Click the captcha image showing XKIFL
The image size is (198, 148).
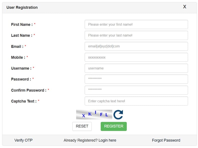coord(94,115)
